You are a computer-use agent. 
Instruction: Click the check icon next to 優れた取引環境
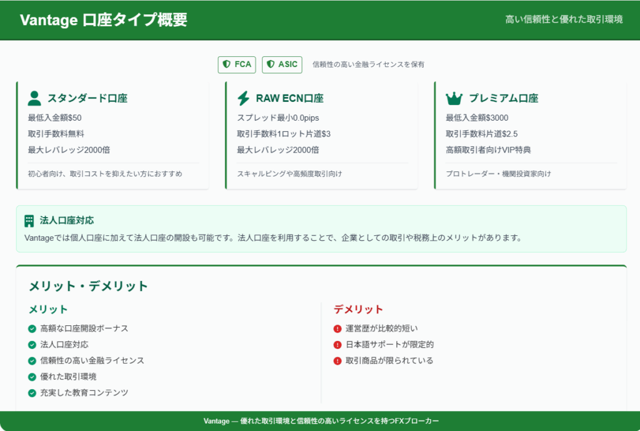(x=32, y=377)
